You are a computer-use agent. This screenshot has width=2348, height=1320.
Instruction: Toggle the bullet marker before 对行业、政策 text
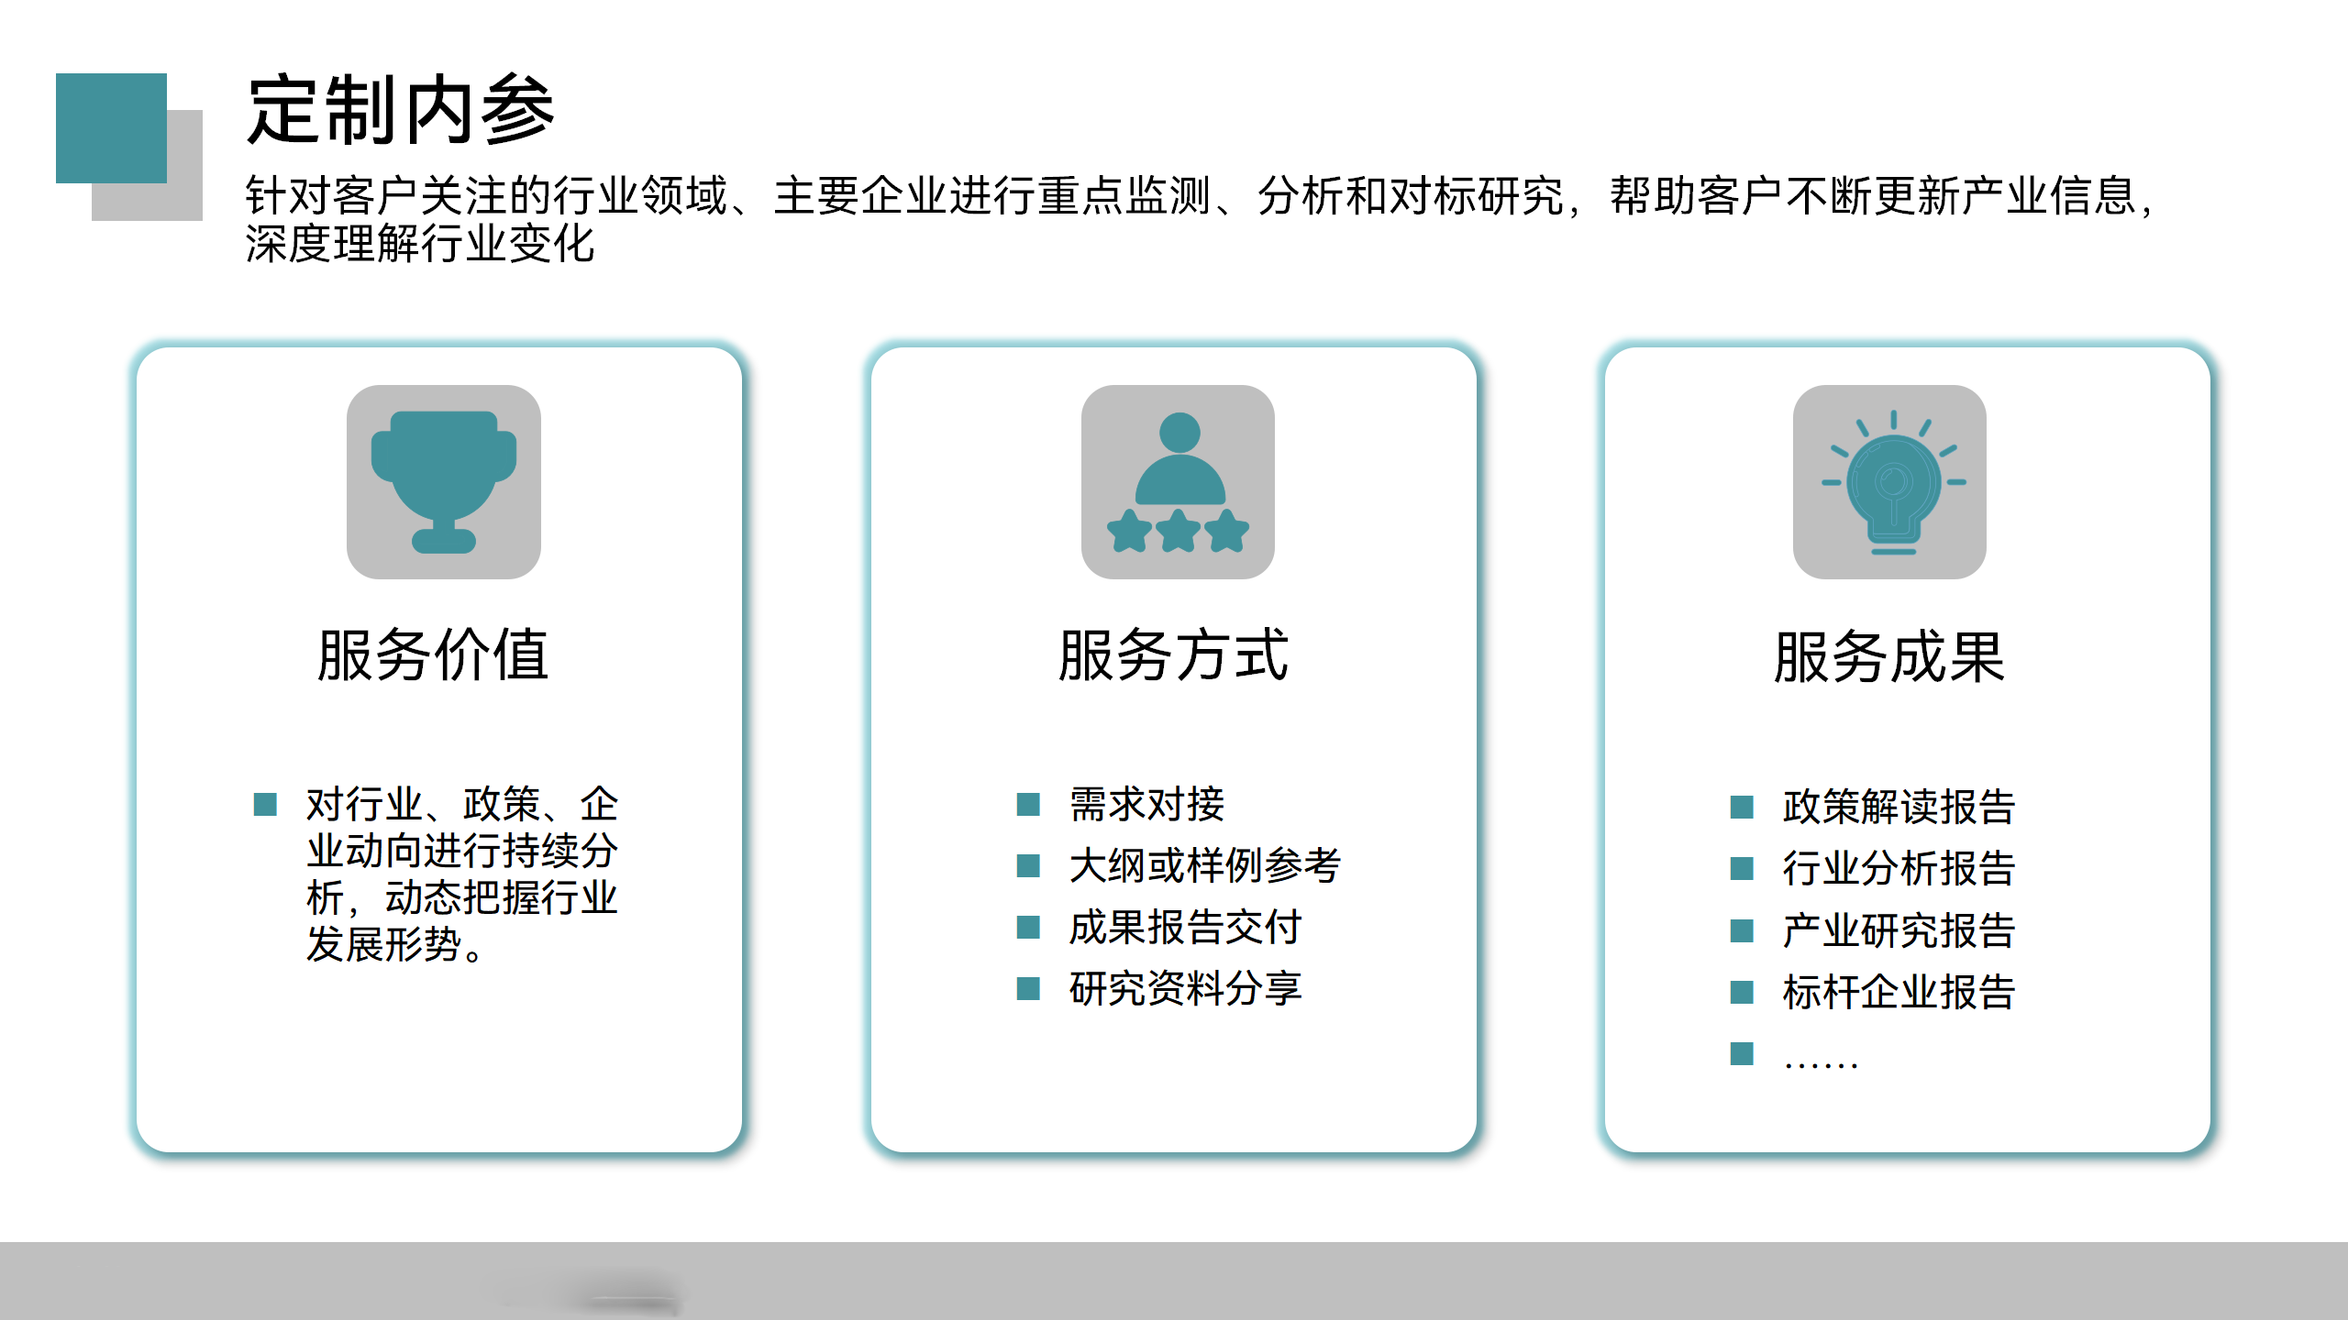pos(266,807)
